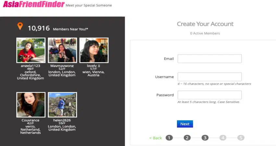276x146 pixels.
Task: Click the helen2626 username text
Action: [62, 120]
